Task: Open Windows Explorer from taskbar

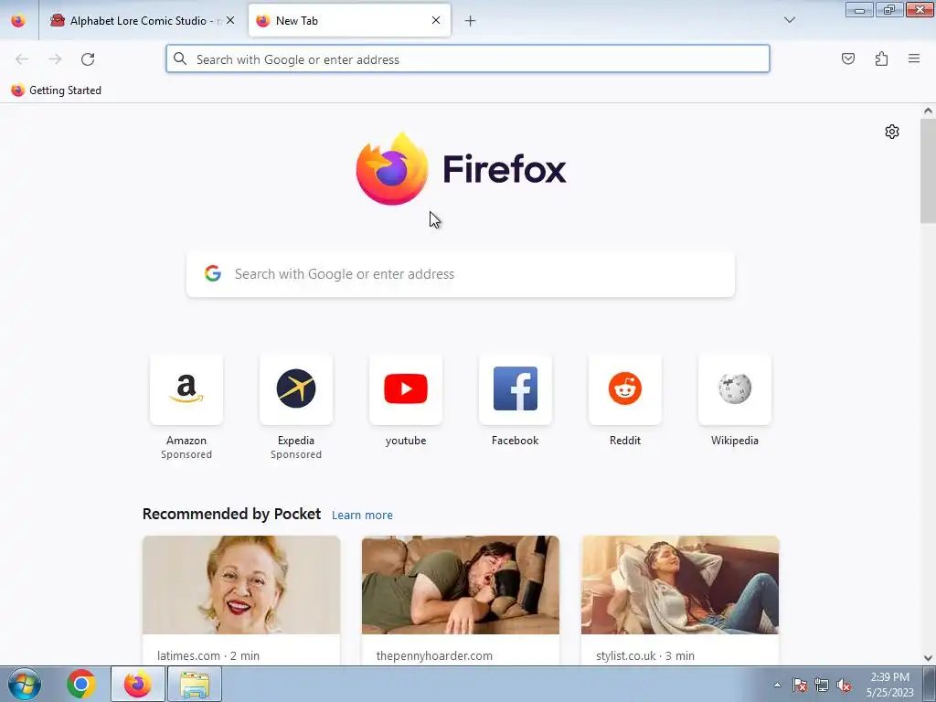Action: coord(195,684)
